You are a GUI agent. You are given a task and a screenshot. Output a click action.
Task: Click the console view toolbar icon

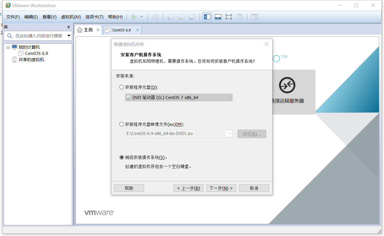coord(255,17)
